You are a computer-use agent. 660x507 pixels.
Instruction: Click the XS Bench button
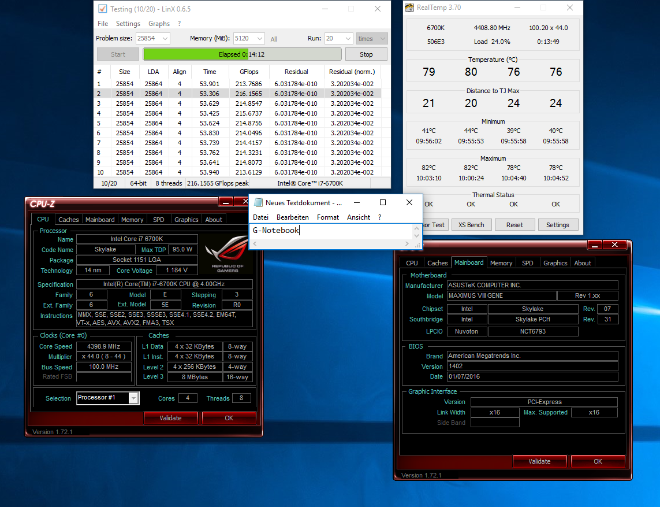click(x=472, y=225)
